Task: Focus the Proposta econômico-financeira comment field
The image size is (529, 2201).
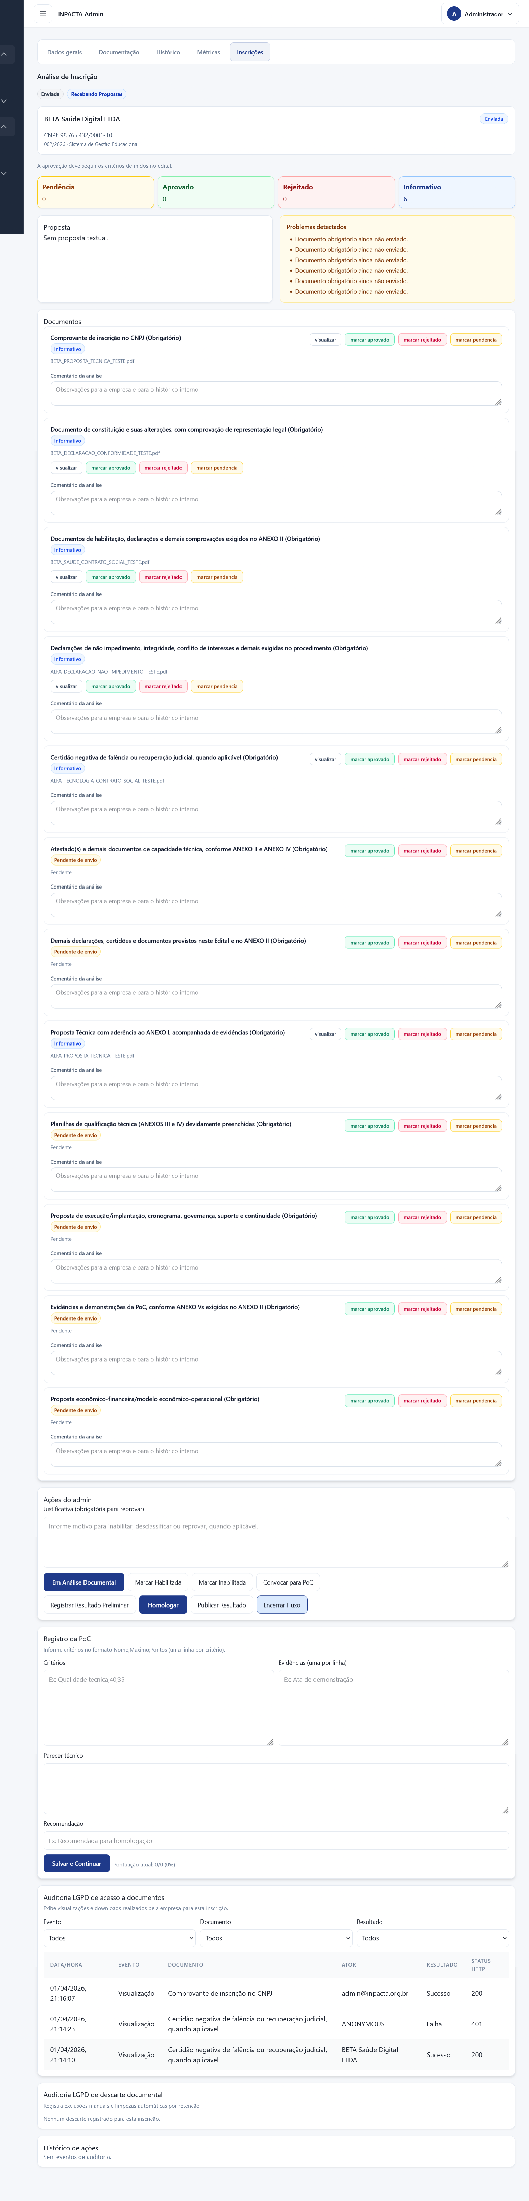Action: pyautogui.click(x=275, y=1454)
